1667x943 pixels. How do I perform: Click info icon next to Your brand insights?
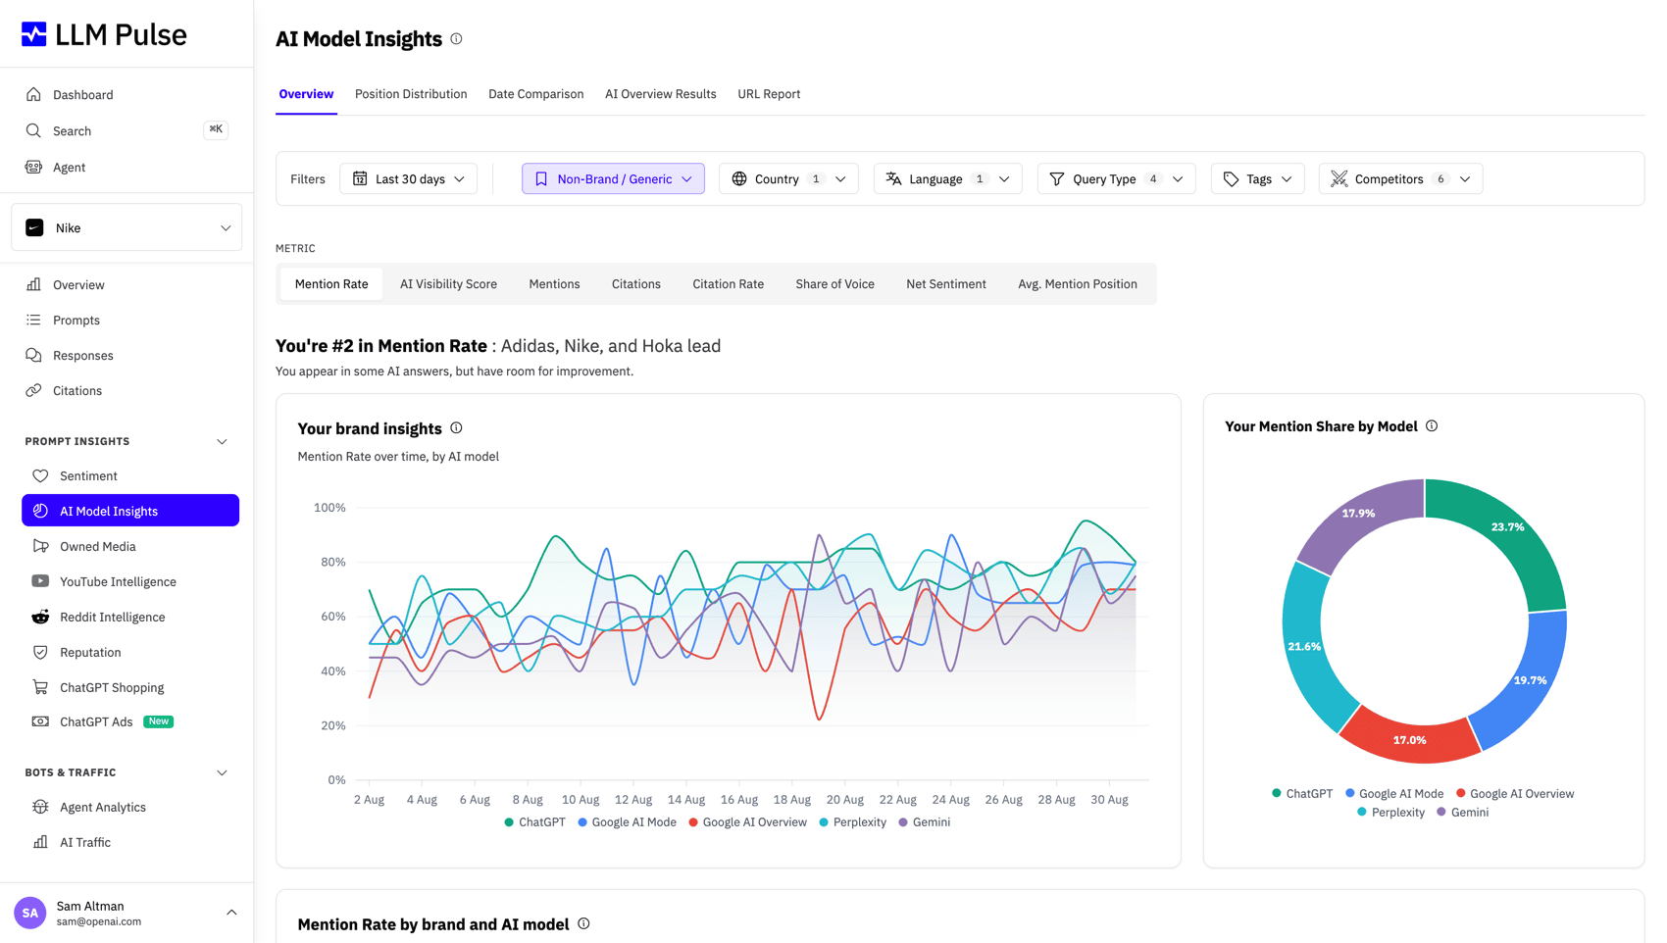(456, 428)
